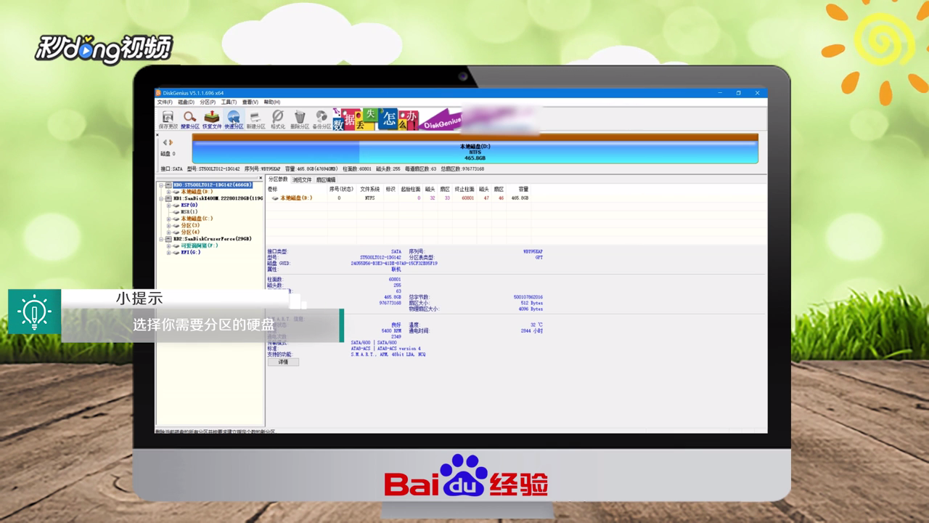Screen dimensions: 929x523
Task: Click the 新建分区 new partition icon
Action: point(256,120)
